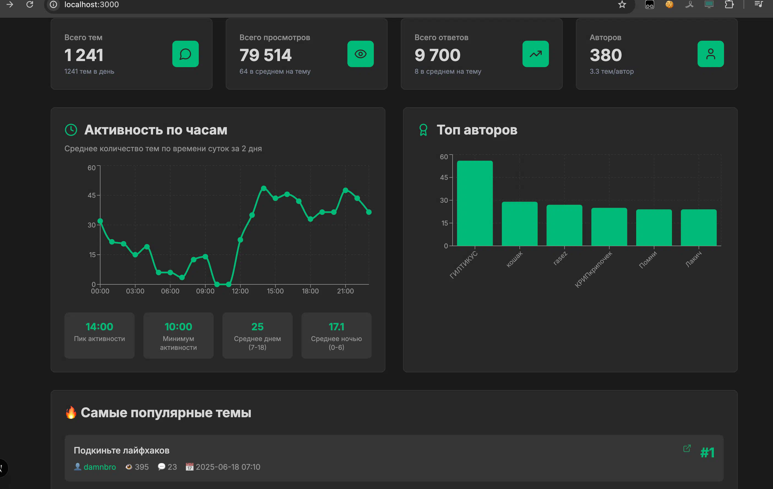Click the 12:00 label on the time axis
The image size is (773, 489).
click(x=240, y=291)
